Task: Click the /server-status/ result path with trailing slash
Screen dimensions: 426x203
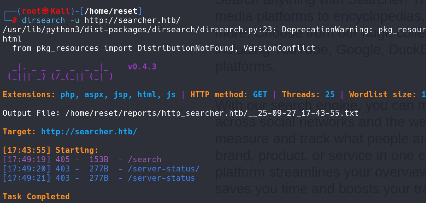Action: coord(164,169)
